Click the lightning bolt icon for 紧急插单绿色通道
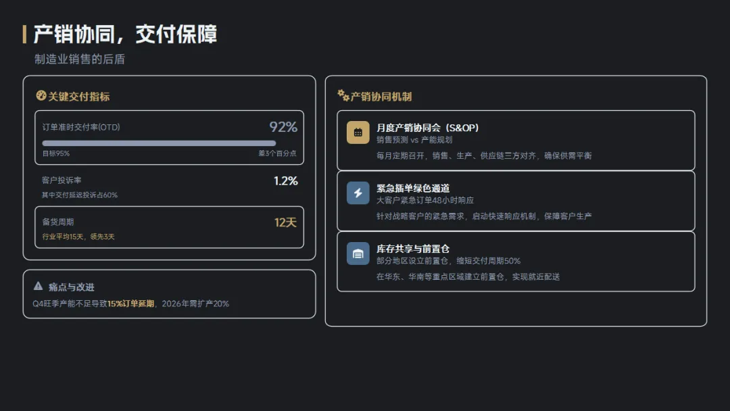The image size is (730, 411). 358,193
